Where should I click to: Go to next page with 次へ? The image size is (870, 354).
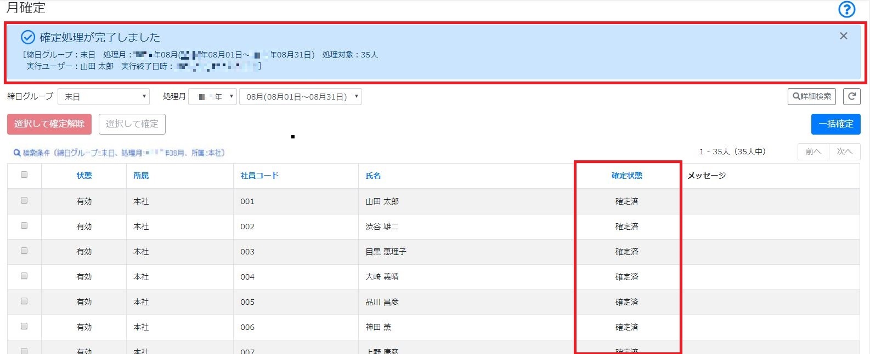coord(845,152)
